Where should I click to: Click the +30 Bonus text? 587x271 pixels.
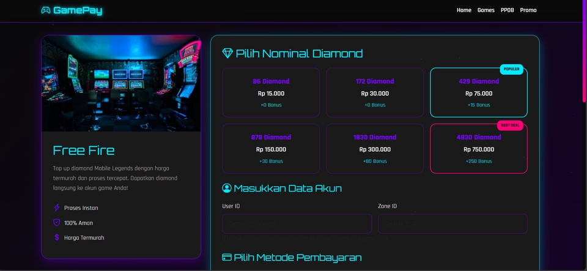point(271,161)
